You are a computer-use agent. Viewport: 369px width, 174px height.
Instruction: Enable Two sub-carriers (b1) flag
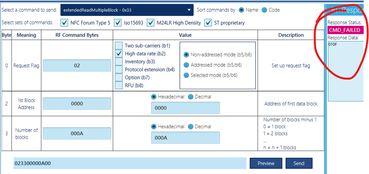[x=119, y=46]
